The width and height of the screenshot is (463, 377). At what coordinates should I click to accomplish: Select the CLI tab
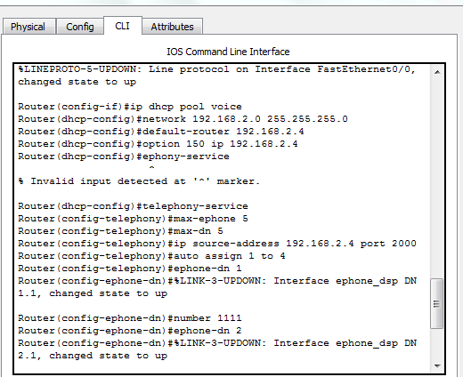123,26
